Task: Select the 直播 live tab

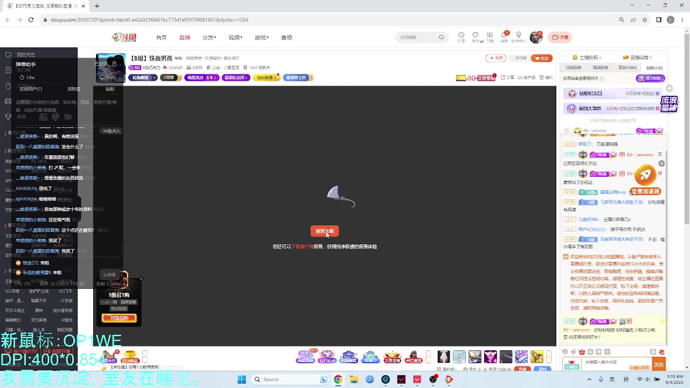Action: click(185, 38)
